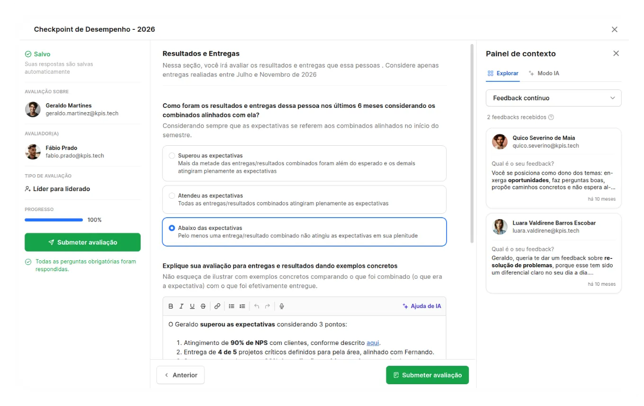Insert a hyperlink with the link icon

[217, 306]
